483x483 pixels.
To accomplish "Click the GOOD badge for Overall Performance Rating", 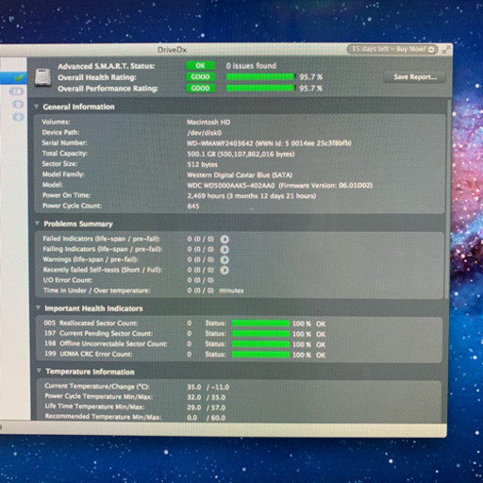I will coord(200,88).
